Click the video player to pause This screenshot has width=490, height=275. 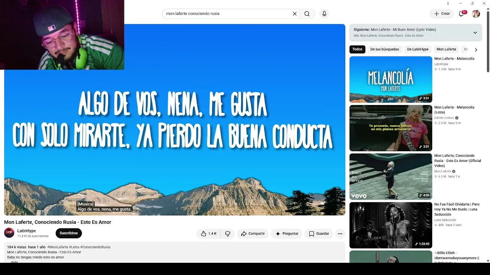[175, 120]
